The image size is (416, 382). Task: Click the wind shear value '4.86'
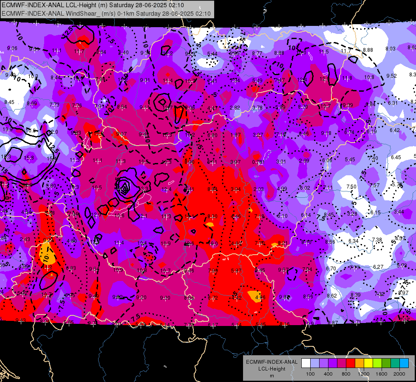pos(260,298)
